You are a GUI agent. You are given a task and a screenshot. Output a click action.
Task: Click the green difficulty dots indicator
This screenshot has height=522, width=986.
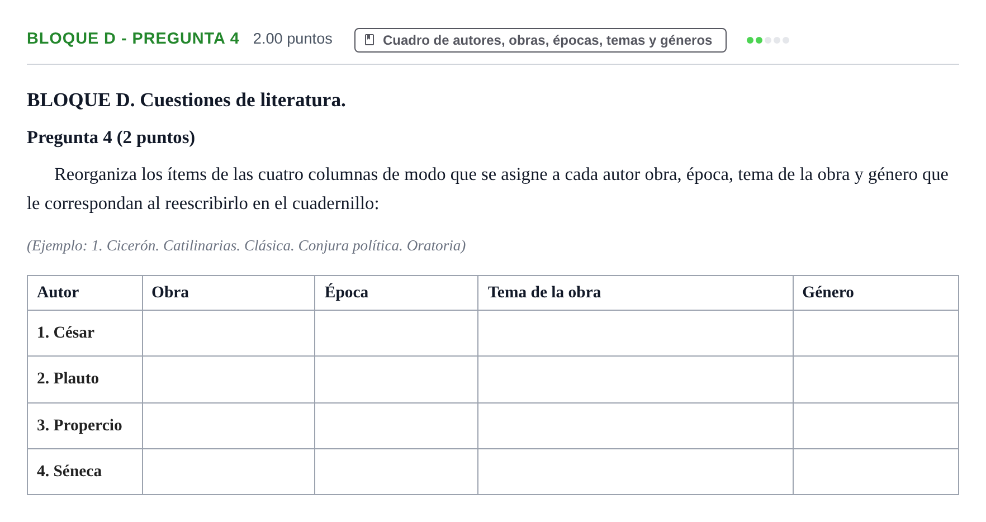coord(767,40)
